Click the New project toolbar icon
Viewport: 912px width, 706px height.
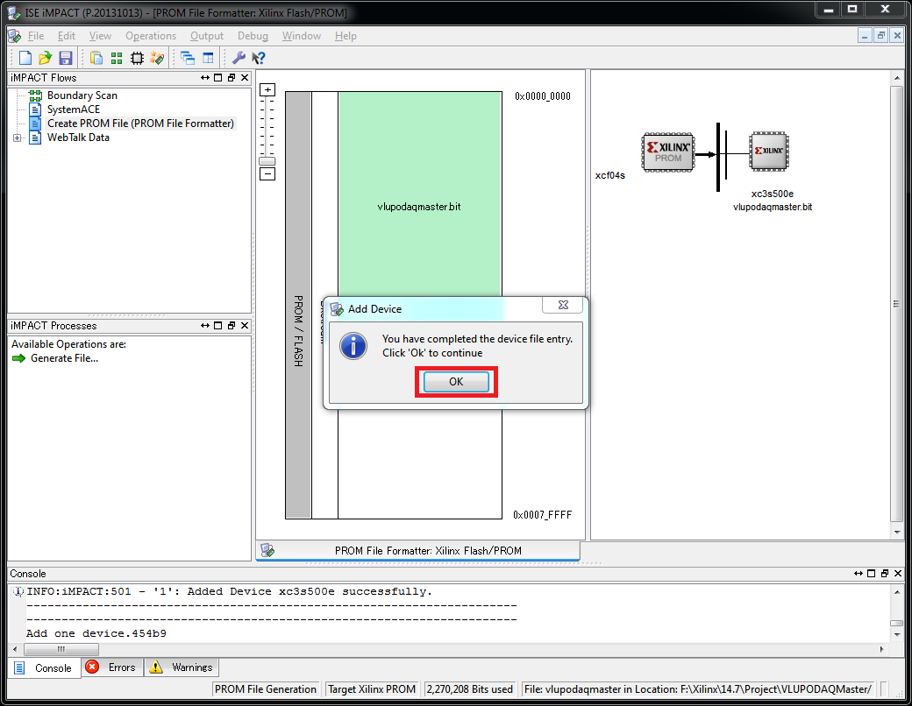pyautogui.click(x=25, y=58)
